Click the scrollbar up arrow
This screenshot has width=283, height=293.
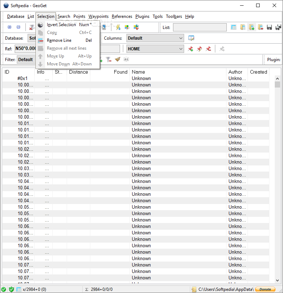tap(277, 79)
